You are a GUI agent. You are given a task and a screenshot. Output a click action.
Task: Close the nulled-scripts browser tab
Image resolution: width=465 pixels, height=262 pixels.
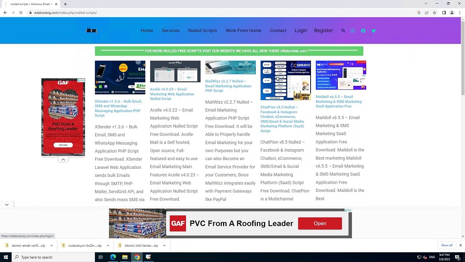pyautogui.click(x=56, y=4)
